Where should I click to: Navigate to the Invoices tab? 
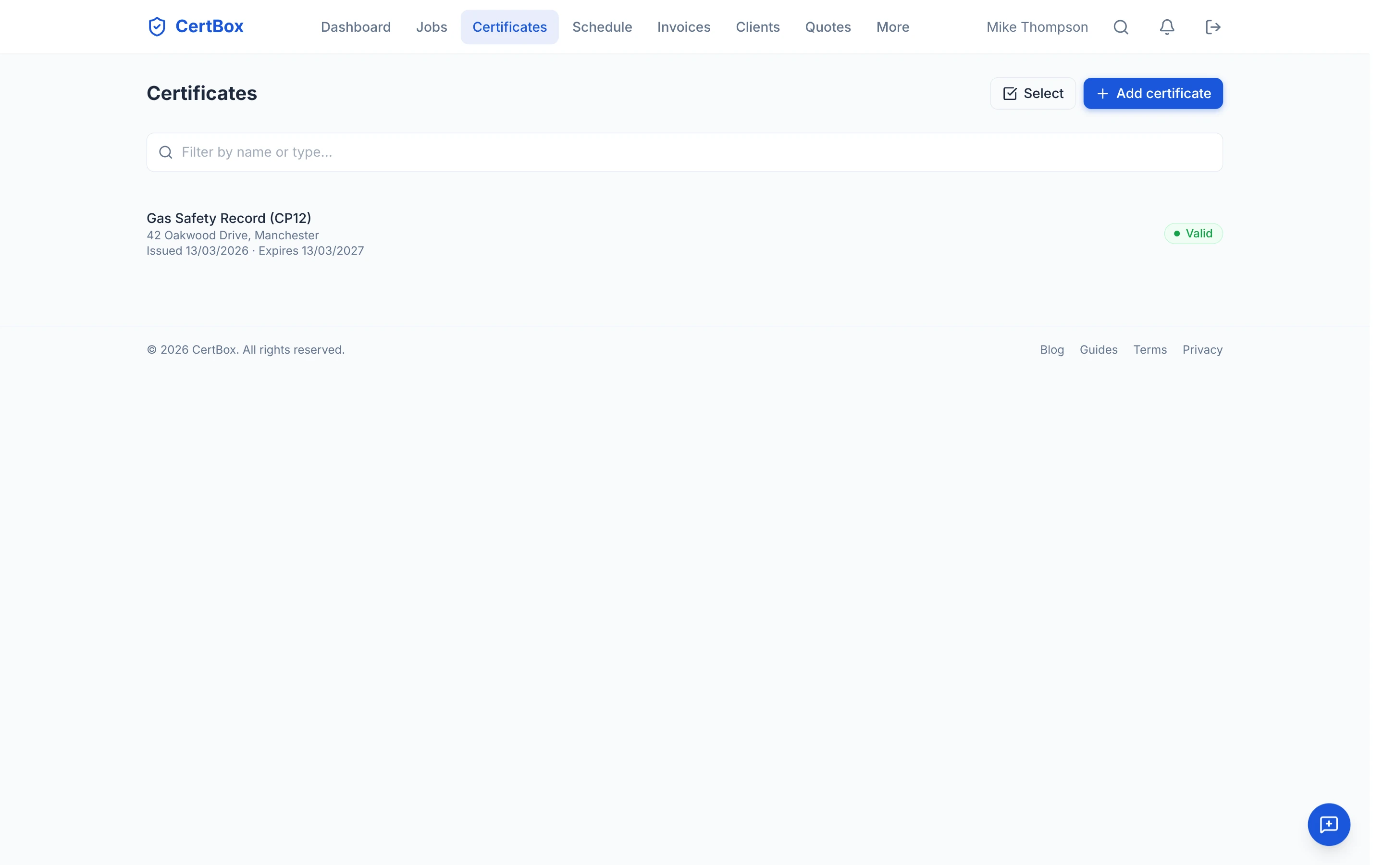pos(683,27)
